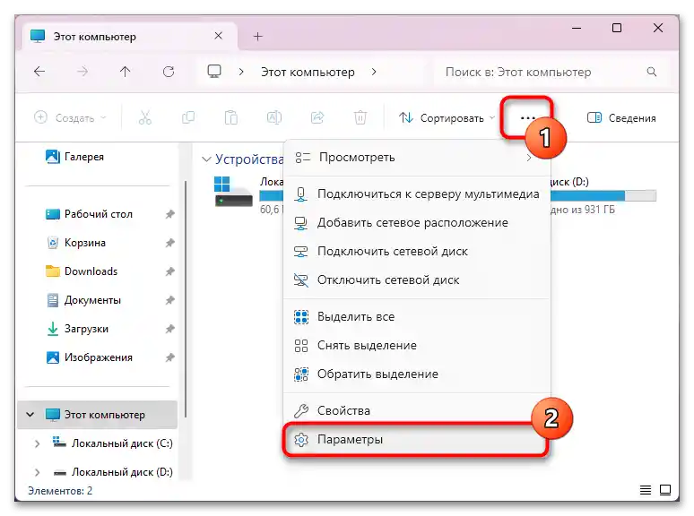Unpin Документы using its pin icon
Screen dimensions: 694x516
coord(170,300)
